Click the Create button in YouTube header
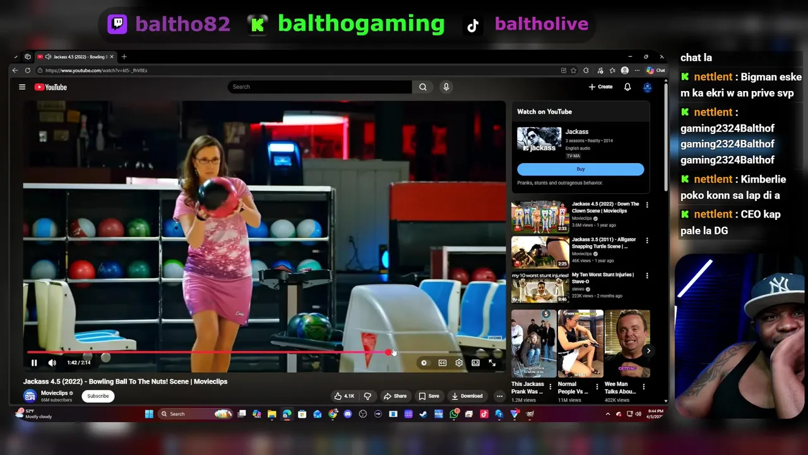Viewport: 808px width, 455px height. click(600, 87)
